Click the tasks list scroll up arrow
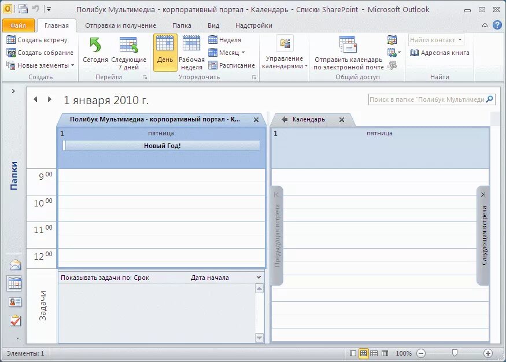Screen dimensions: 506x362 pyautogui.click(x=259, y=289)
